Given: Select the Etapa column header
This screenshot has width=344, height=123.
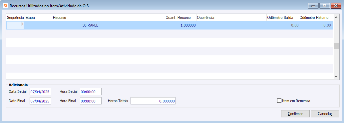Looking at the screenshot, I should (x=38, y=18).
